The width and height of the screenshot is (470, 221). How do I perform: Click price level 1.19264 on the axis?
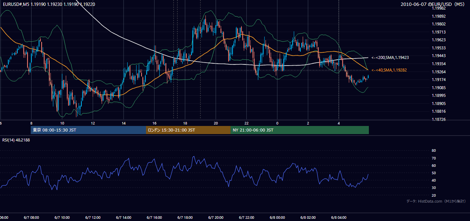(438, 72)
